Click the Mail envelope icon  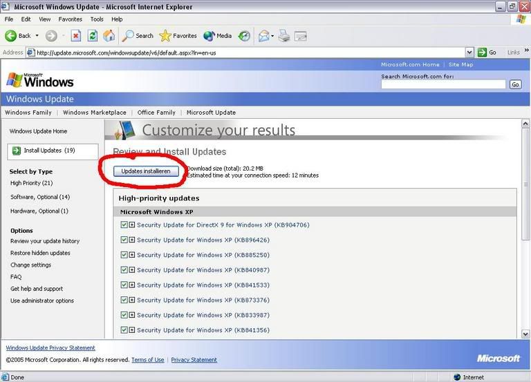pos(264,35)
